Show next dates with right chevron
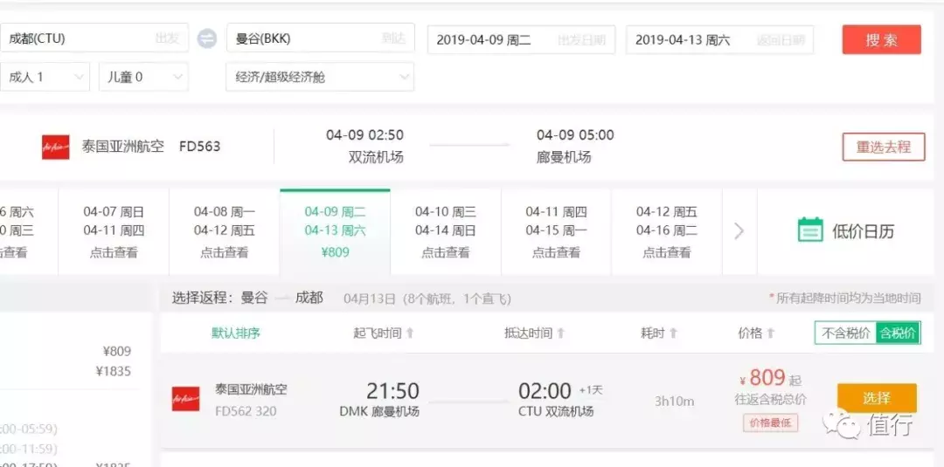This screenshot has height=467, width=944. (x=739, y=230)
